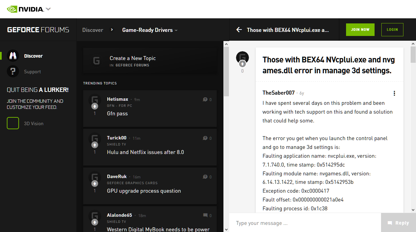The height and width of the screenshot is (232, 416).
Task: Open Discover in the sidebar
Action: click(x=33, y=56)
